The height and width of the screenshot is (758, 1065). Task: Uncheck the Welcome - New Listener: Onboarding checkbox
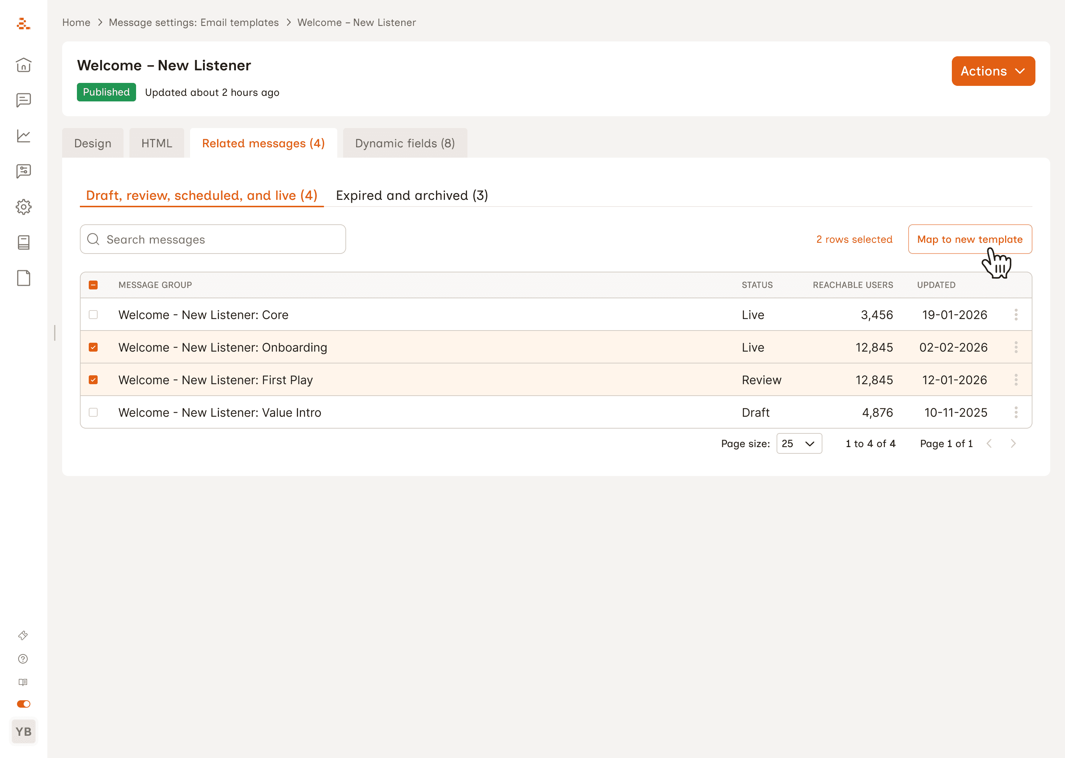pyautogui.click(x=93, y=347)
